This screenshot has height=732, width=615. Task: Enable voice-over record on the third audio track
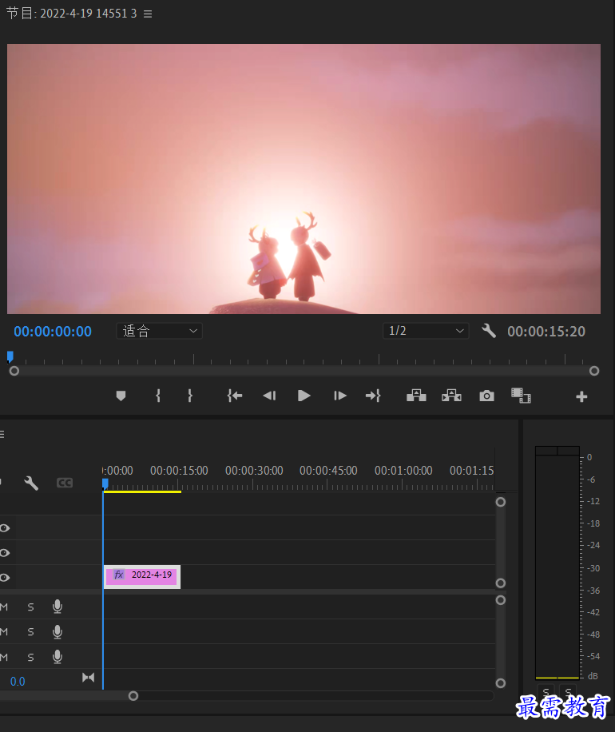[58, 657]
